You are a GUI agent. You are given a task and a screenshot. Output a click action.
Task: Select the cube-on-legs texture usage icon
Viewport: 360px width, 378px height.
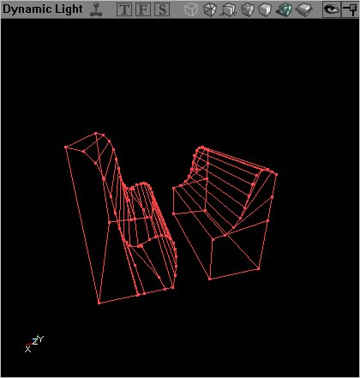click(229, 9)
